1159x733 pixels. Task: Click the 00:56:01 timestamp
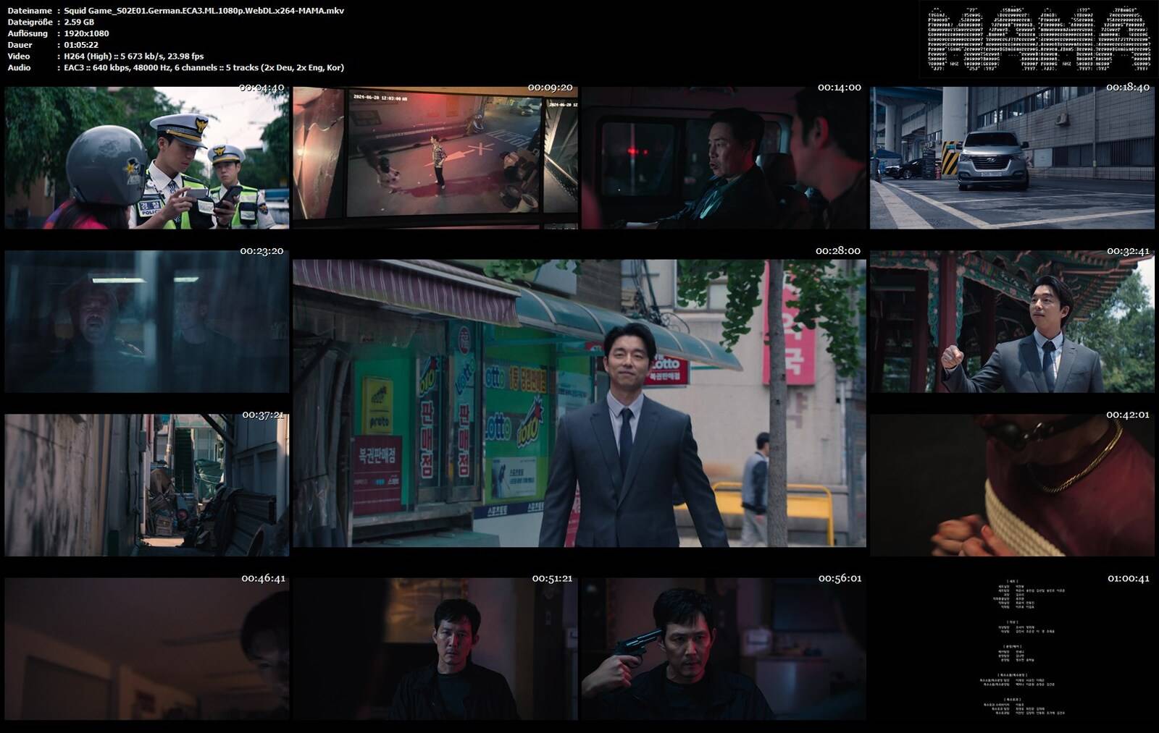840,578
